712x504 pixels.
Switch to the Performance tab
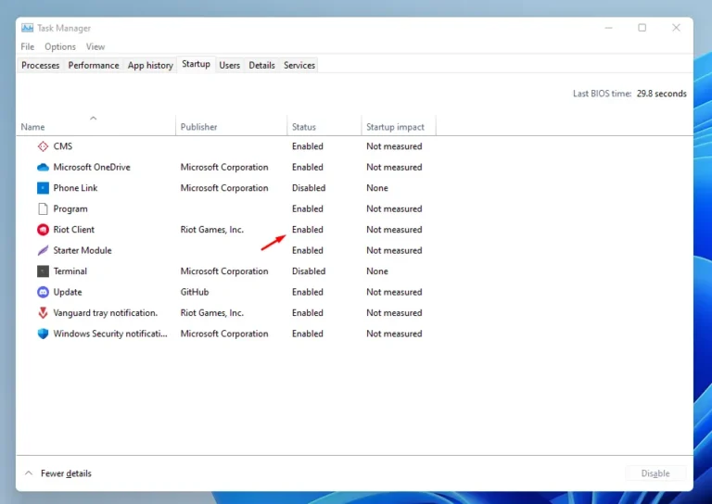(x=94, y=66)
